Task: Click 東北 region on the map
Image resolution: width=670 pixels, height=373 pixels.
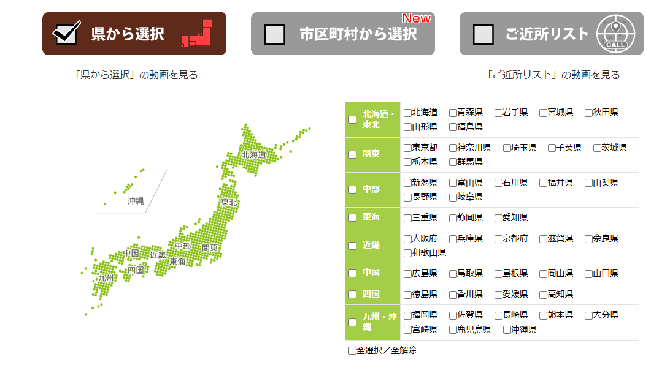Action: pyautogui.click(x=229, y=202)
